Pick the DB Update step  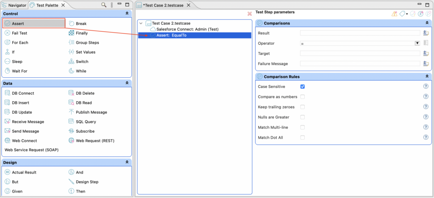point(18,112)
